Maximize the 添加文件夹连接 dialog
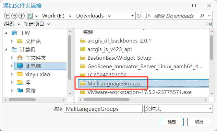This screenshot has width=217, height=131. (194, 5)
